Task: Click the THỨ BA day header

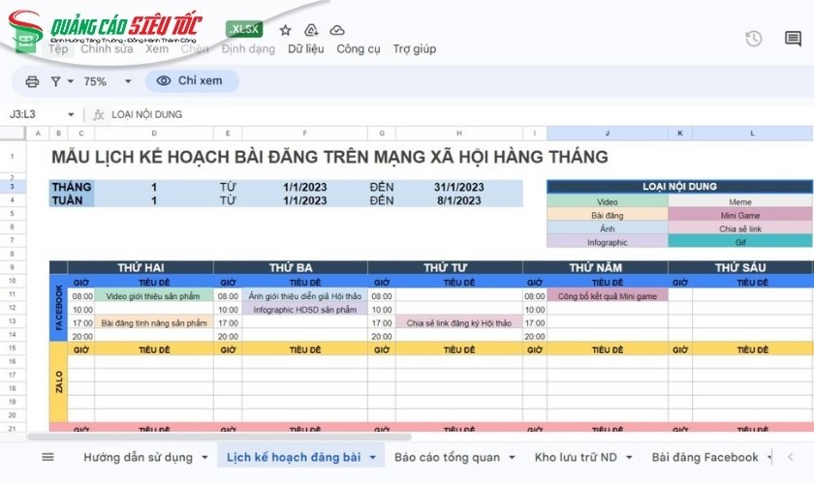Action: (x=291, y=268)
